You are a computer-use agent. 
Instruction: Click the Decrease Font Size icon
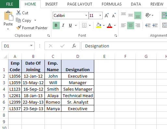(x=114, y=15)
